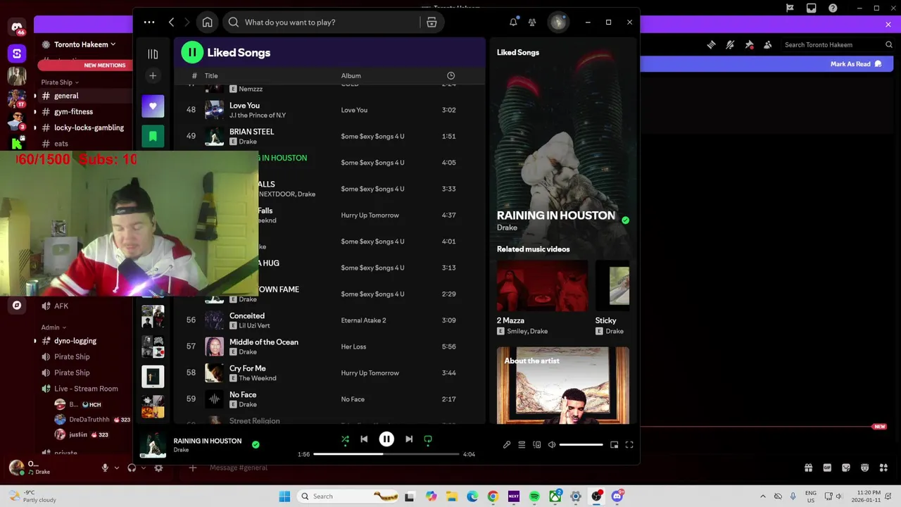Open Toronto Hakeem server dropdown in Discord
Image resolution: width=901 pixels, height=507 pixels.
pyautogui.click(x=84, y=44)
